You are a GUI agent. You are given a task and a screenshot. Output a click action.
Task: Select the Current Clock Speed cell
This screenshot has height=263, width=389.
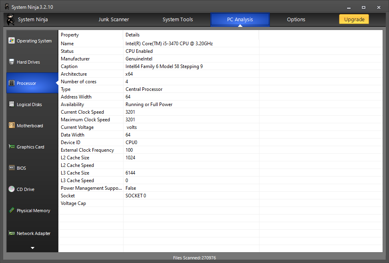click(91, 112)
